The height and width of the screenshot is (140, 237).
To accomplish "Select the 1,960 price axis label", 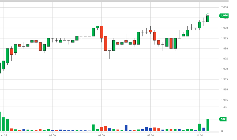I will 225,90.
